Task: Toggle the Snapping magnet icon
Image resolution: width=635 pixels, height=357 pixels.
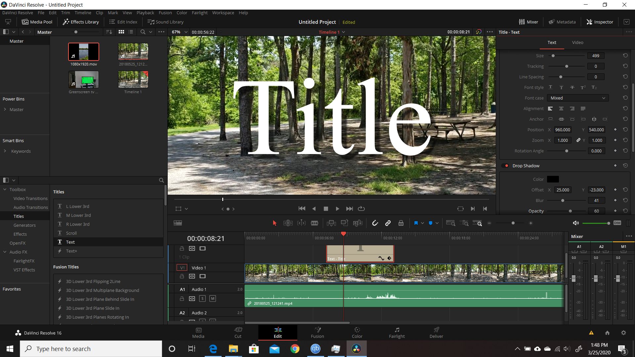Action: [375, 223]
